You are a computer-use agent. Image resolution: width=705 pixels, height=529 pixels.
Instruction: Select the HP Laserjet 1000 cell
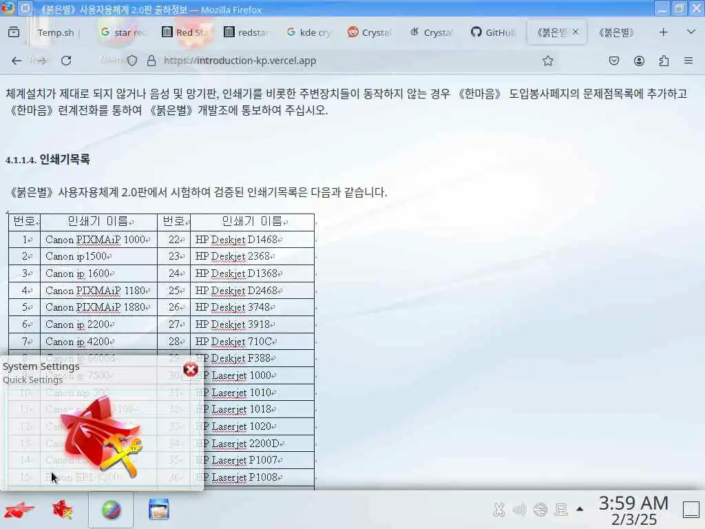coord(259,375)
